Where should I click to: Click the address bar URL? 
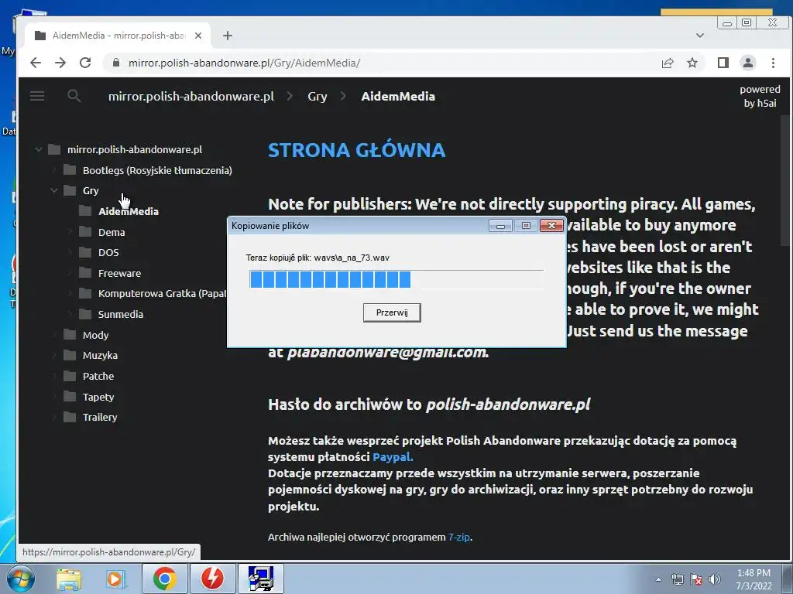point(244,63)
